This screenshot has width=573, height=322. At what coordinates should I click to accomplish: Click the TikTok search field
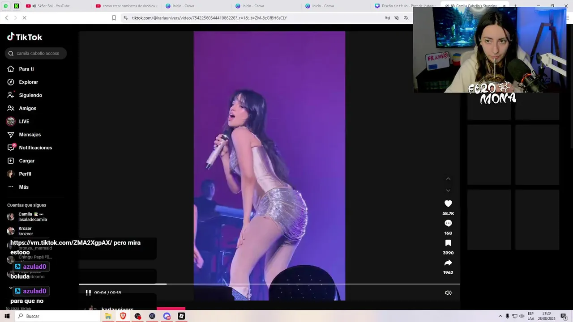coord(36,53)
